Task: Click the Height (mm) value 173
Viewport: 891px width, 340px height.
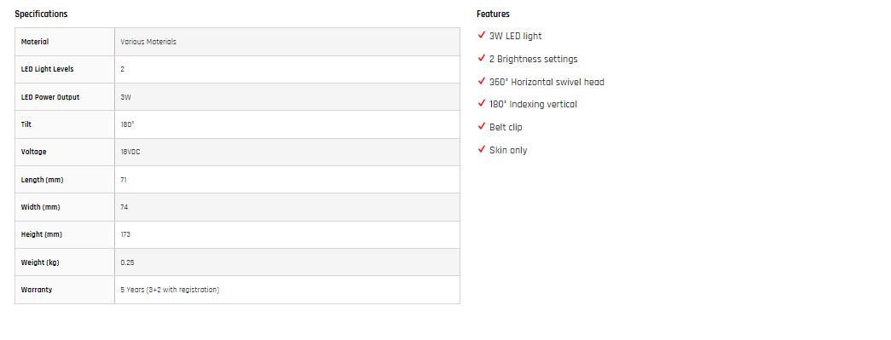Action: tap(125, 233)
